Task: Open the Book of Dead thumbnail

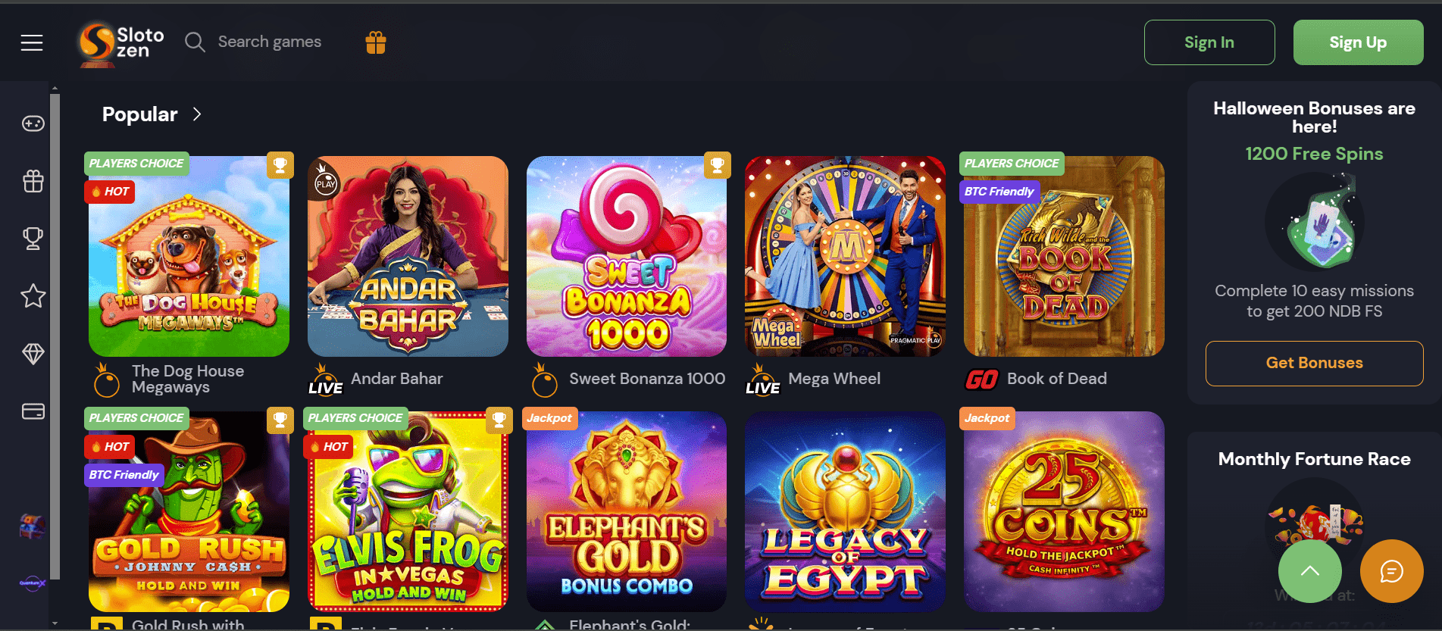Action: coord(1064,256)
